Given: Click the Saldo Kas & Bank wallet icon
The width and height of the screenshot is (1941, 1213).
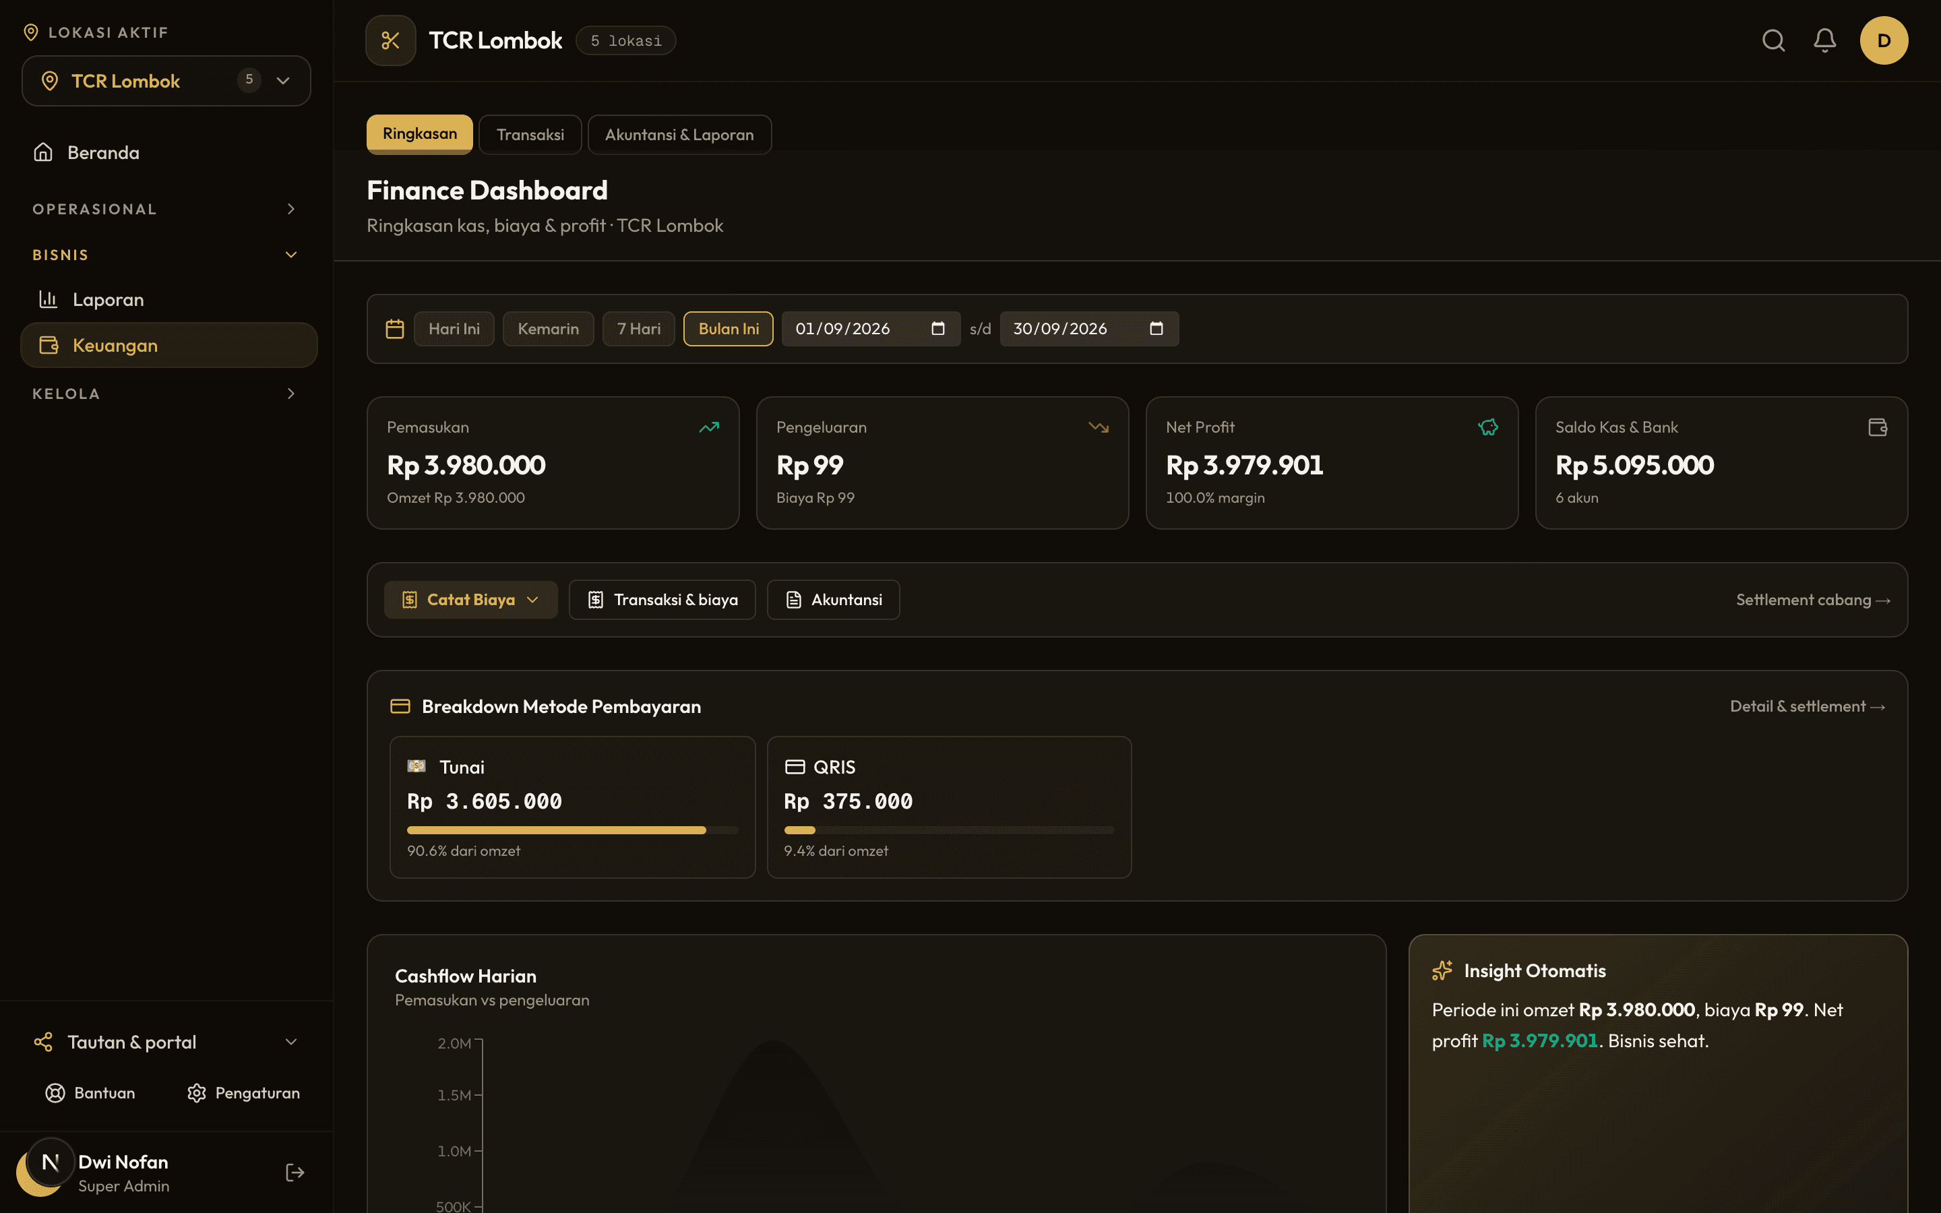Looking at the screenshot, I should click(x=1878, y=428).
